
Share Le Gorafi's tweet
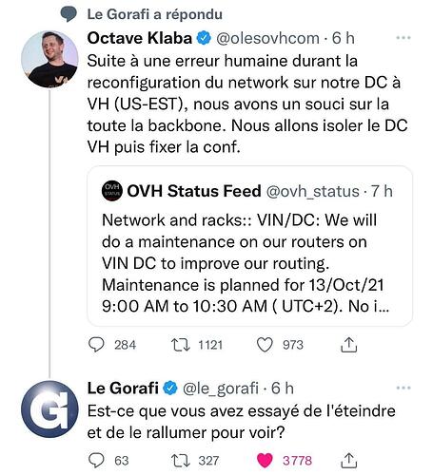pos(348,461)
